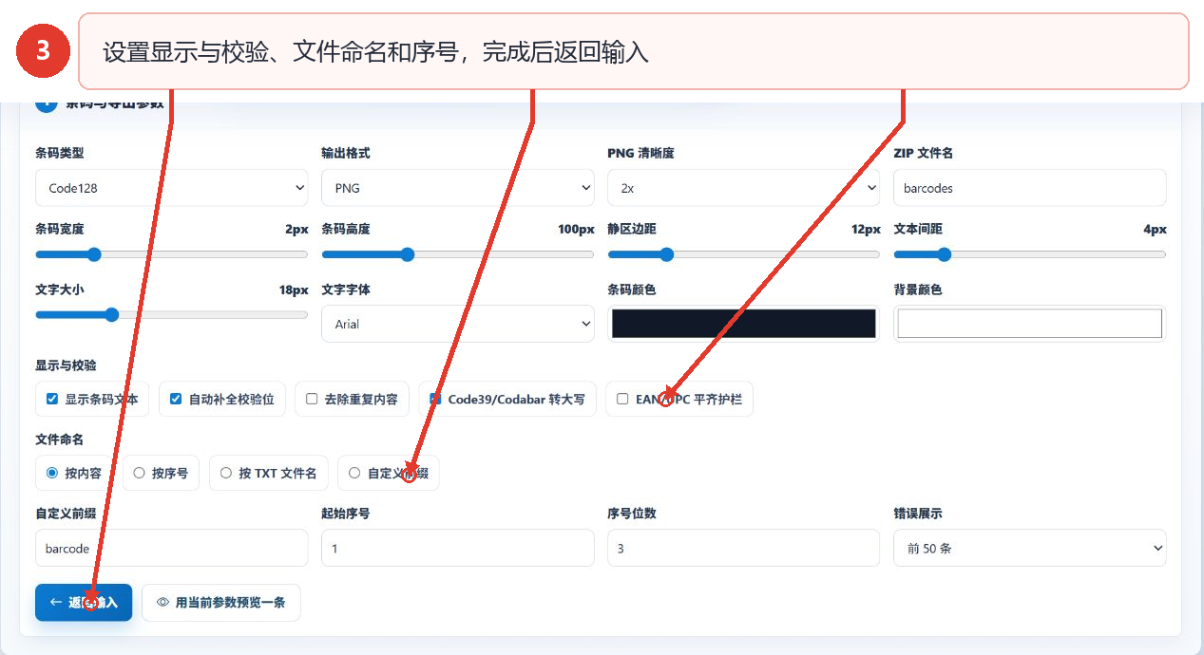The image size is (1204, 655).
Task: Adjust the 条码高度 slider
Action: coord(458,254)
